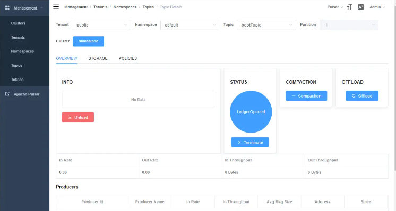Click the Offload button
396x211 pixels.
pos(362,96)
